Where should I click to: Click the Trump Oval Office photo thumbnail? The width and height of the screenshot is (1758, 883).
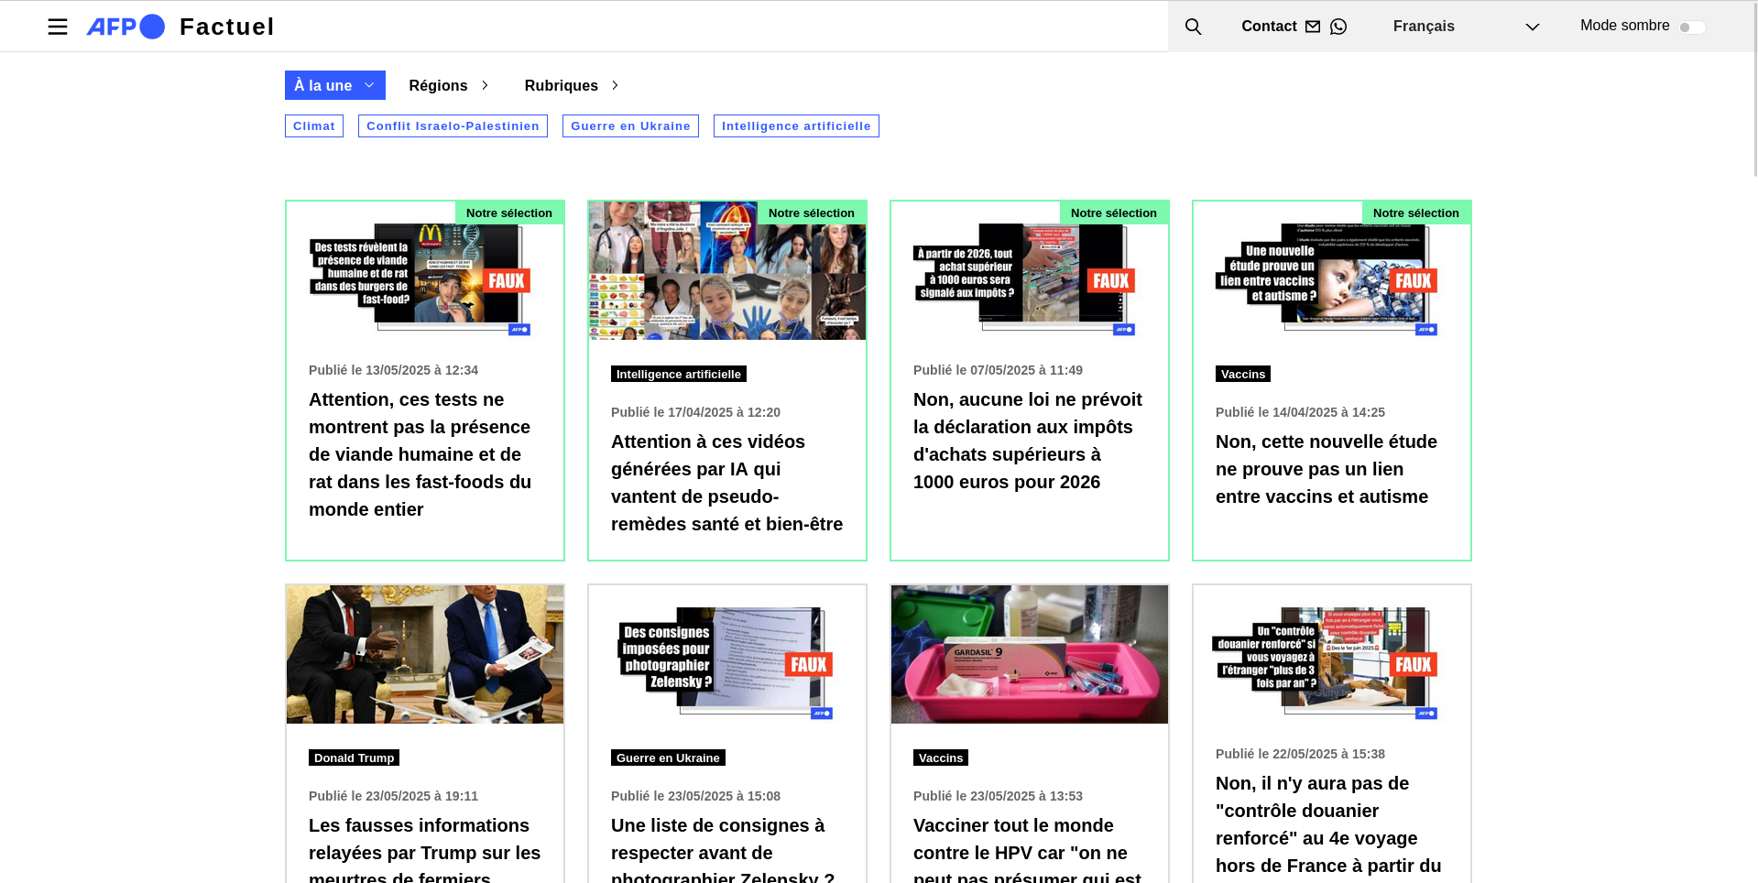coord(425,654)
